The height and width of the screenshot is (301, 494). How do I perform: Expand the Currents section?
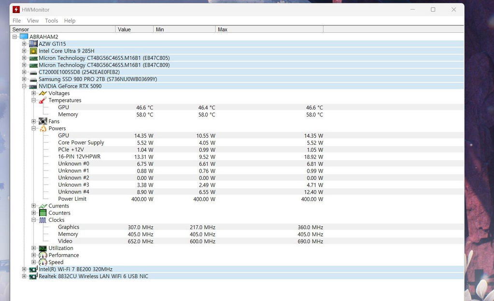(x=34, y=206)
